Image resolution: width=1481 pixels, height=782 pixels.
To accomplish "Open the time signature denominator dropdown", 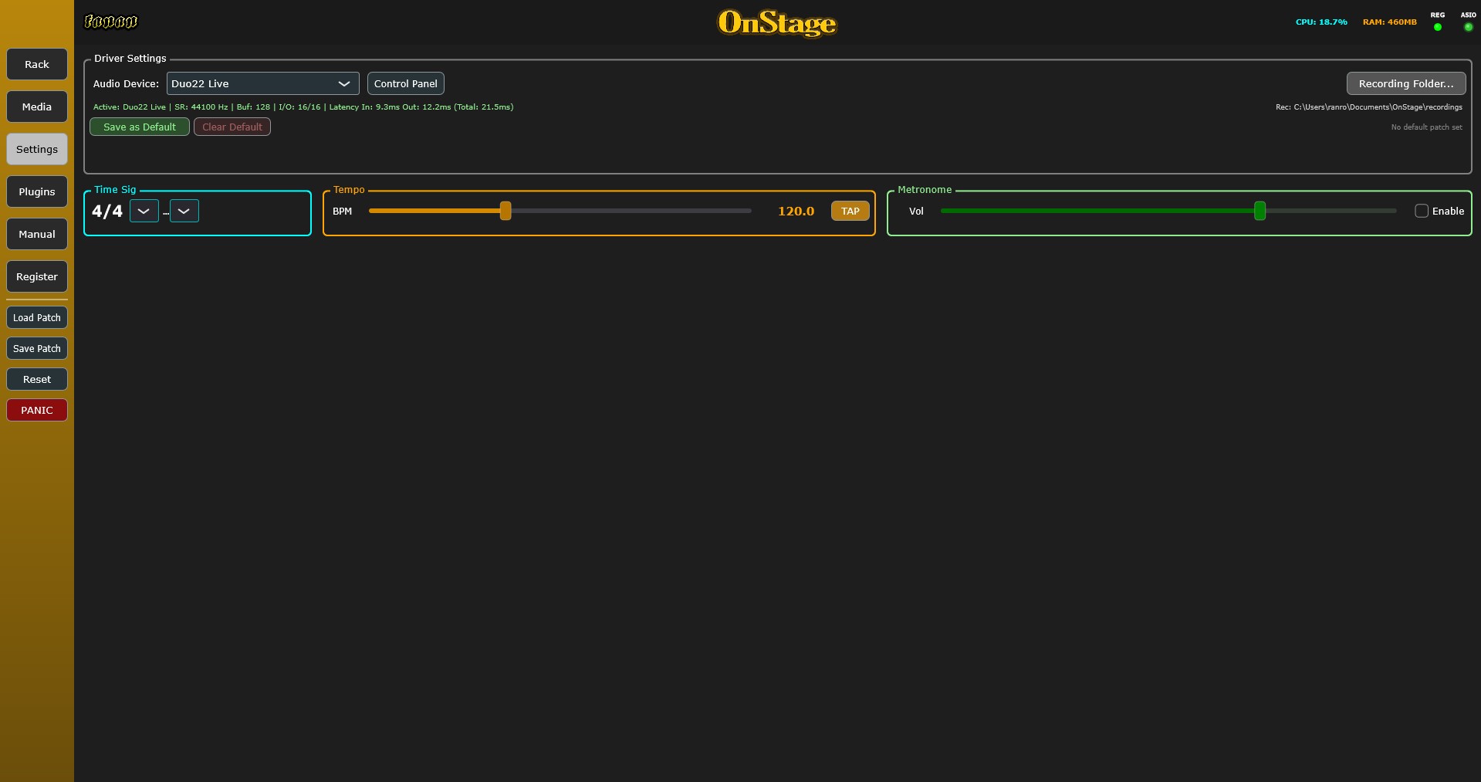I will [184, 211].
